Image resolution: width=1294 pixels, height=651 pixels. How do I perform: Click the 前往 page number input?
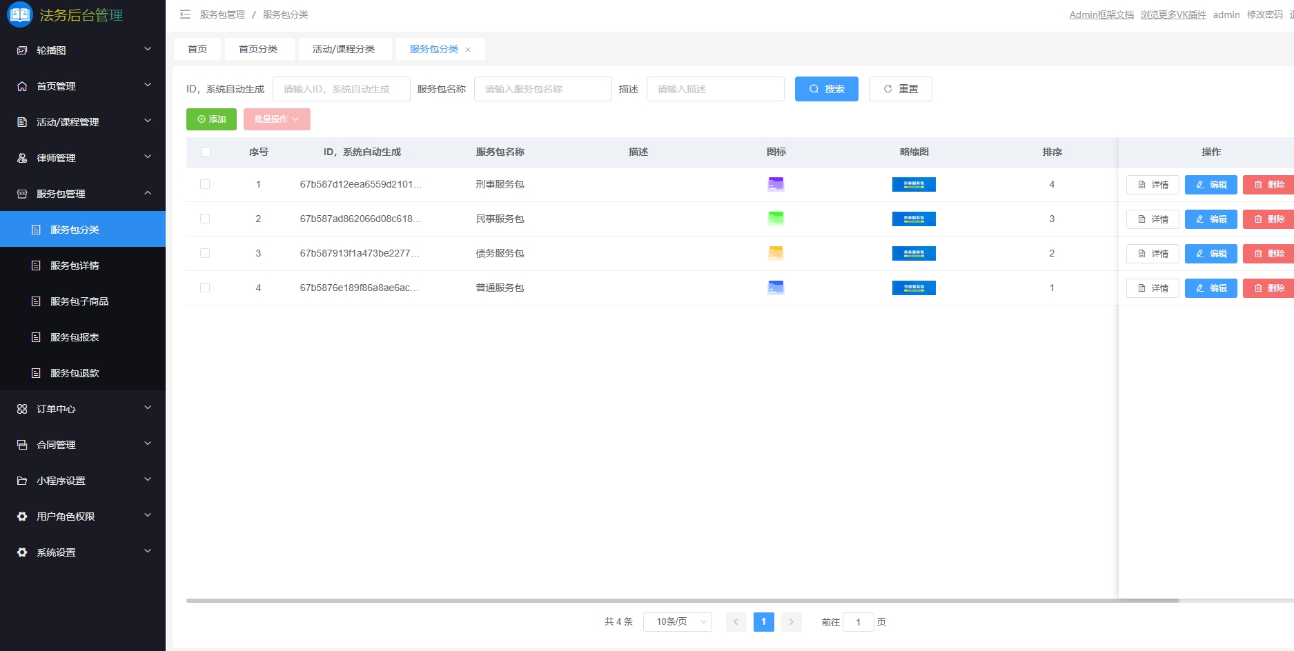point(859,622)
